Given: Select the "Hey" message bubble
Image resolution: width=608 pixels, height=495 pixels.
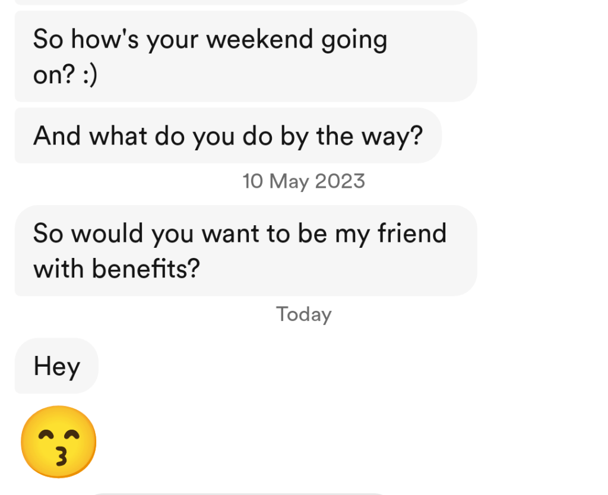Looking at the screenshot, I should tap(56, 366).
